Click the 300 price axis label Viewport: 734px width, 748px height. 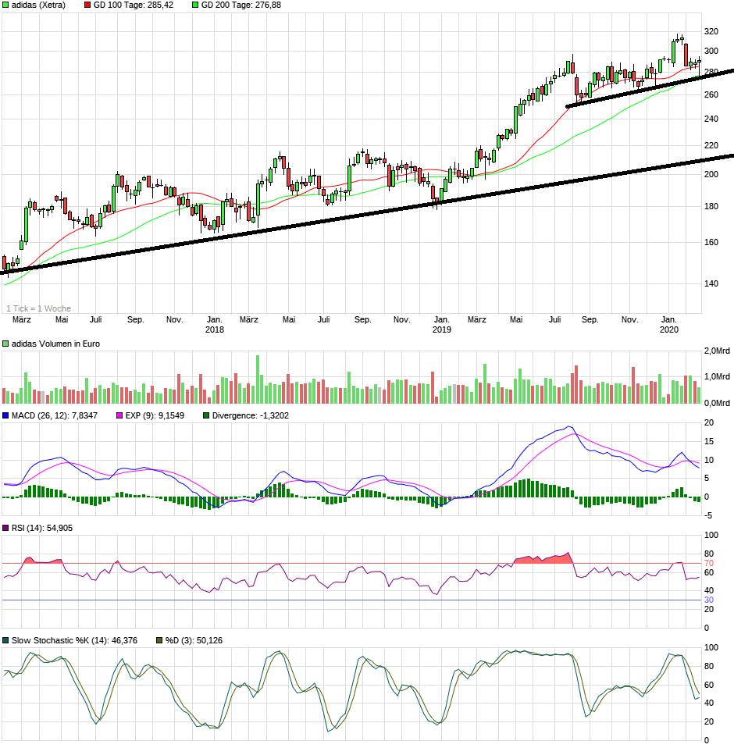(711, 51)
